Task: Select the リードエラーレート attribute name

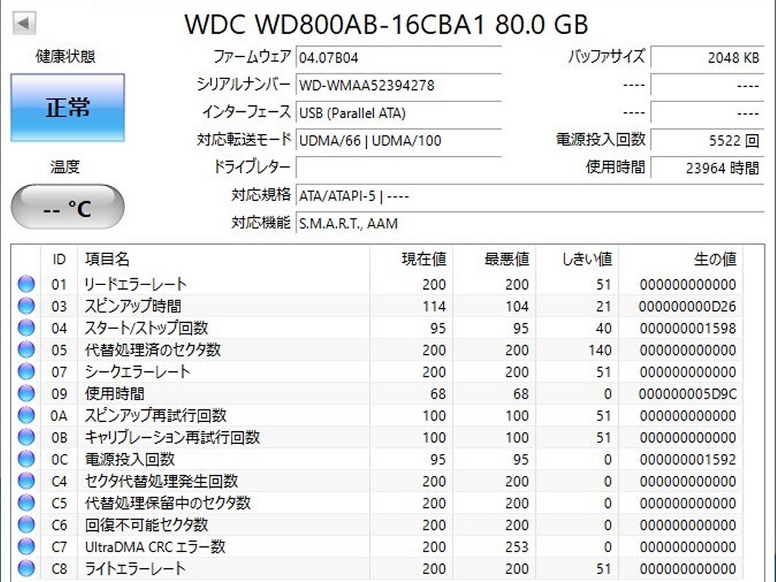Action: click(x=136, y=284)
